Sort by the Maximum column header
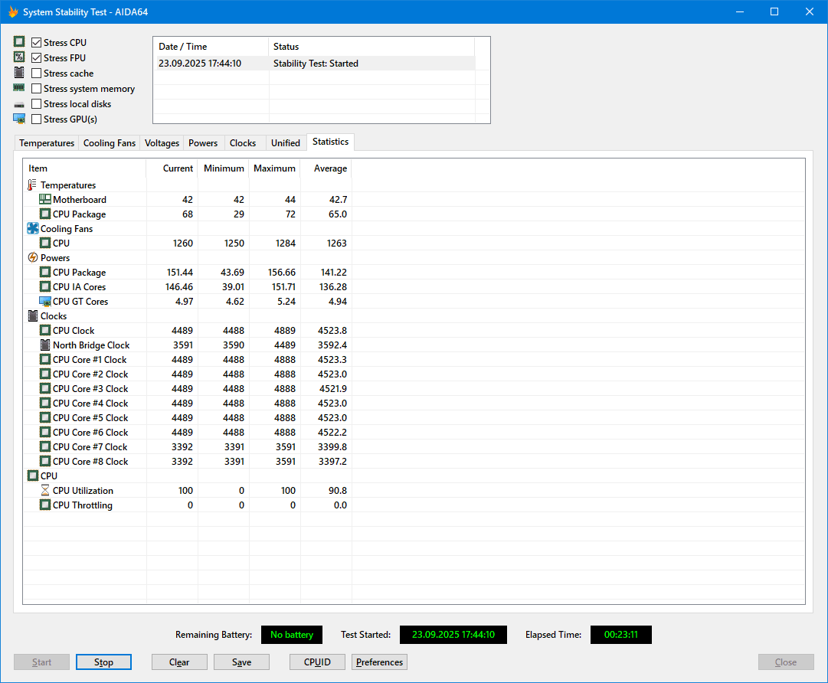The width and height of the screenshot is (828, 683). pos(274,168)
